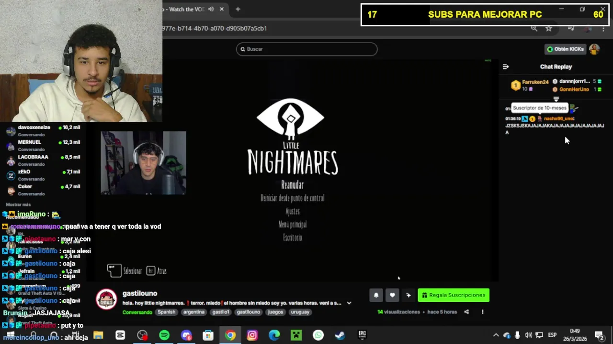Show hidden system tray icons
This screenshot has height=344, width=613.
(x=496, y=335)
